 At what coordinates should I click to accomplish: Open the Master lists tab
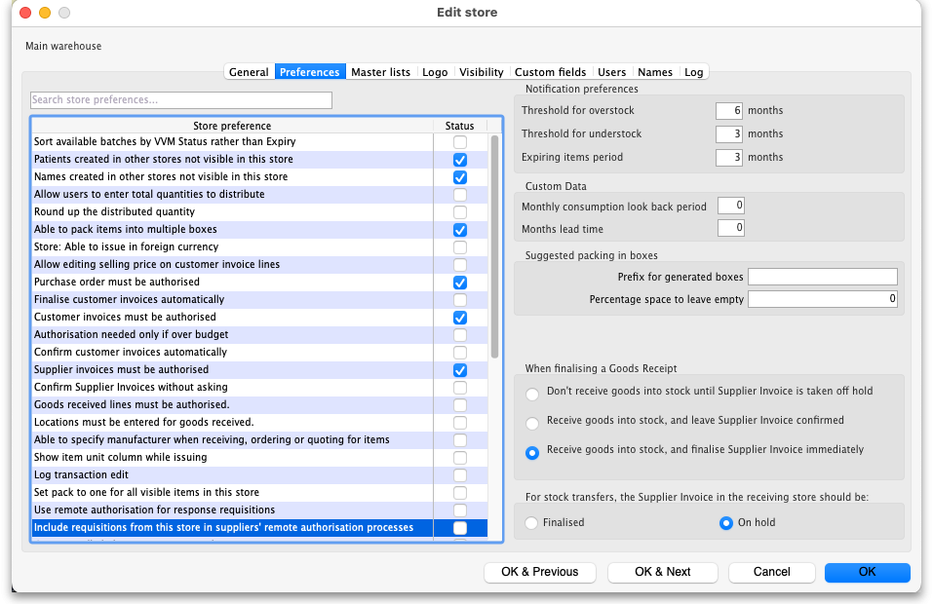point(380,72)
